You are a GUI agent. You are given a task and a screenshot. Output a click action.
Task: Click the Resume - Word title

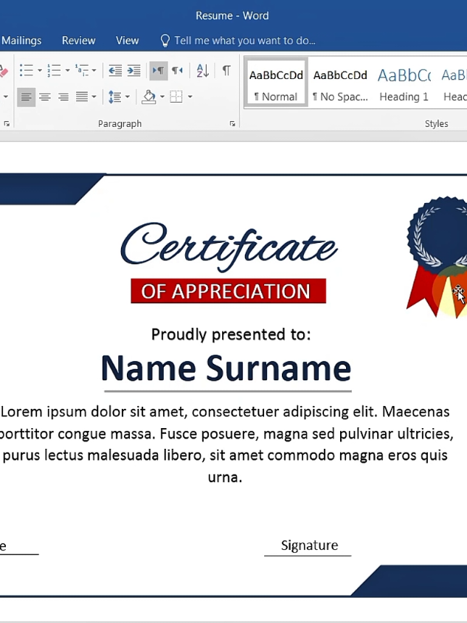click(x=232, y=16)
